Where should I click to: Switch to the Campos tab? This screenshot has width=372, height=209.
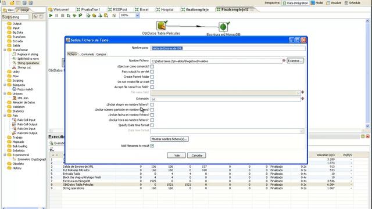point(101,54)
